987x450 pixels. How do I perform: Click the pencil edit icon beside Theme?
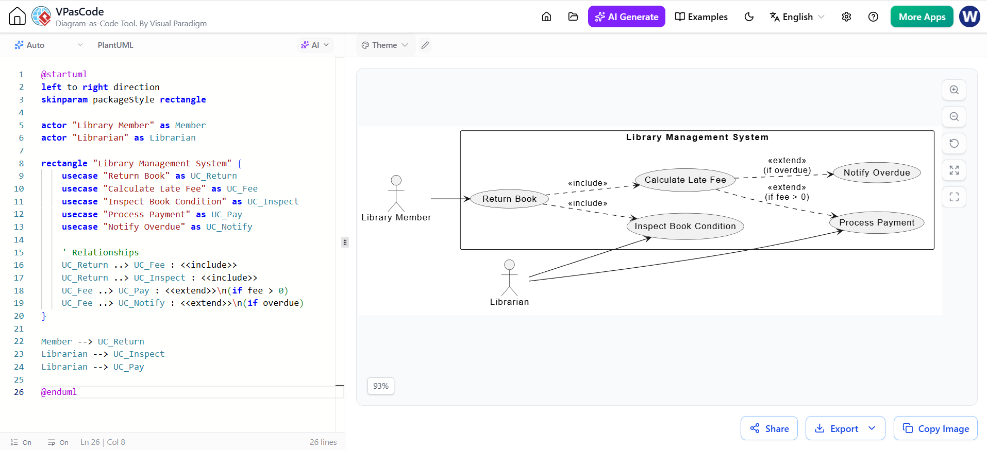click(425, 45)
